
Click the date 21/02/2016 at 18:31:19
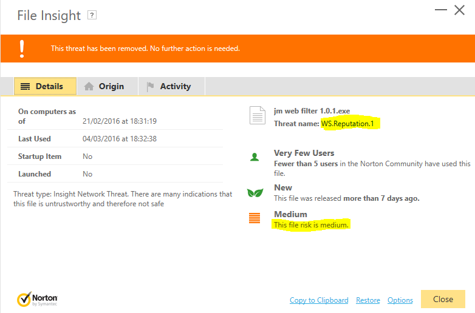point(120,121)
